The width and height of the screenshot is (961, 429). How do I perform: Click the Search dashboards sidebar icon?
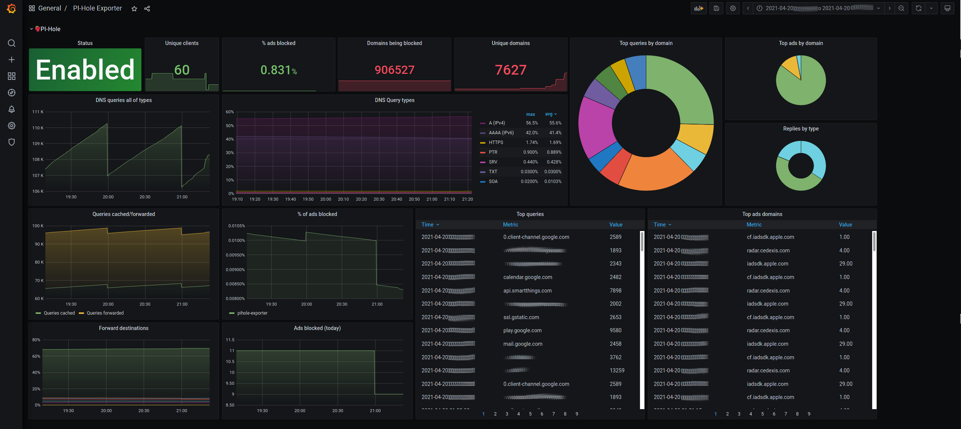[11, 43]
